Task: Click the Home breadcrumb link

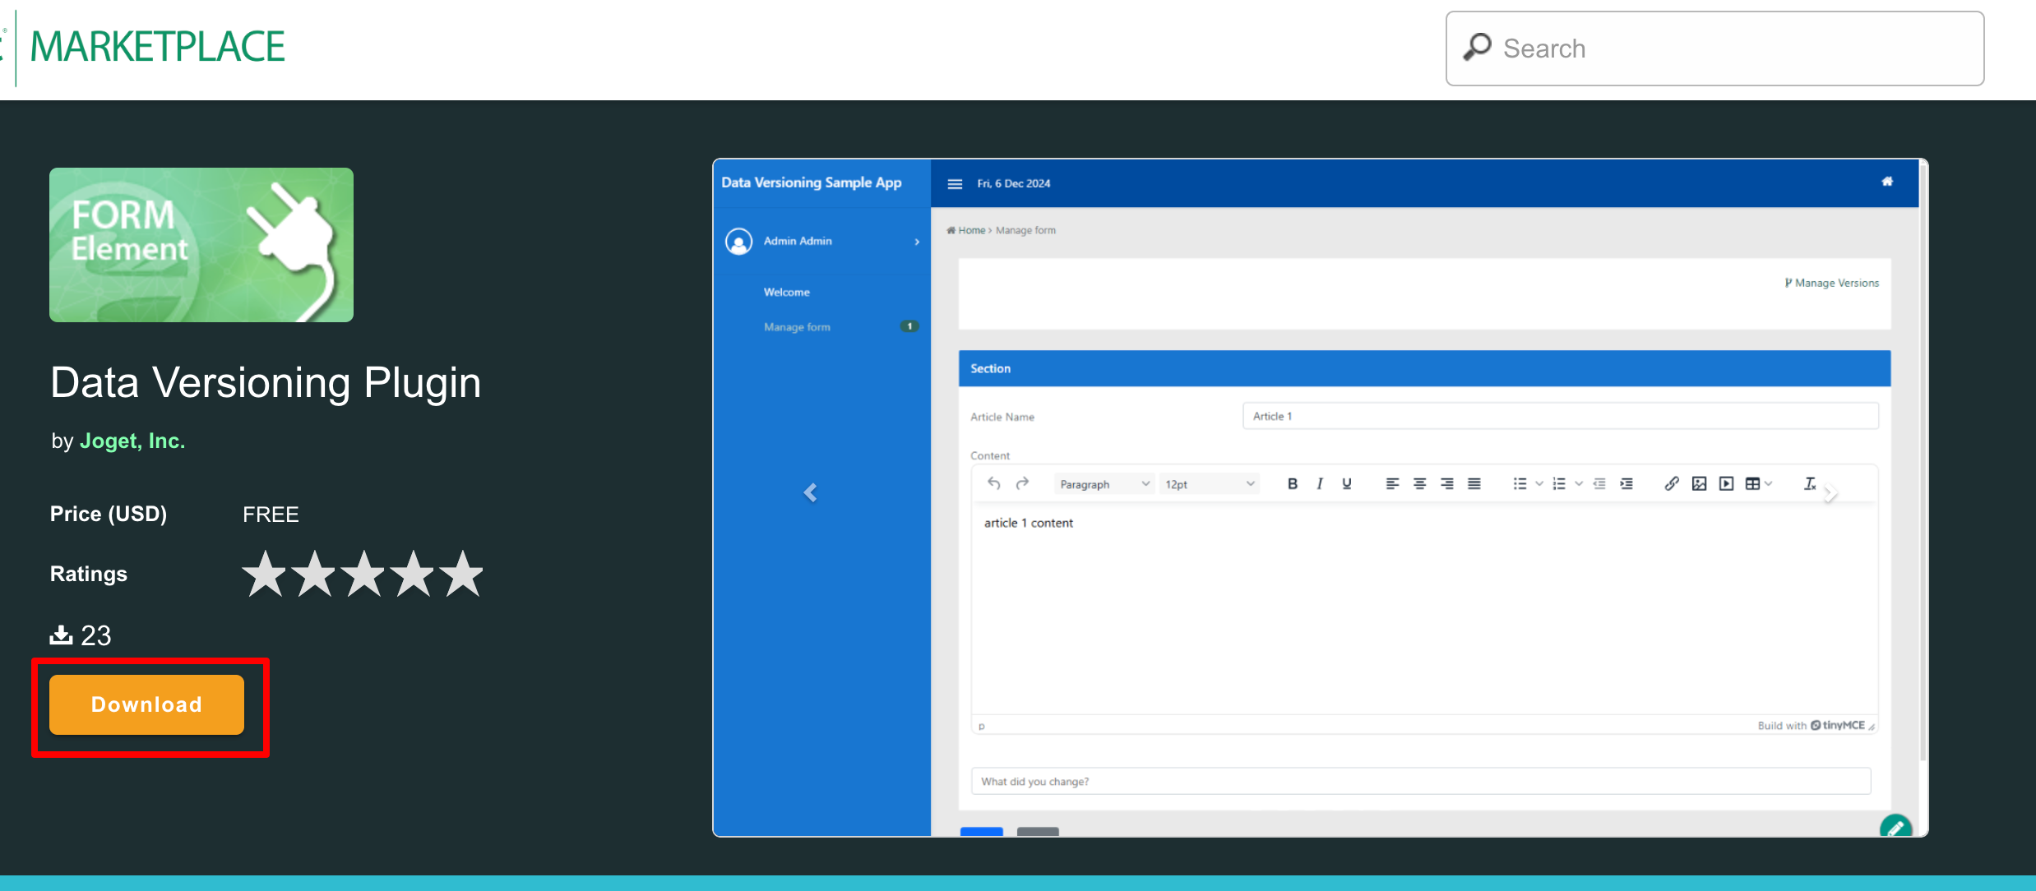Action: pos(971,230)
